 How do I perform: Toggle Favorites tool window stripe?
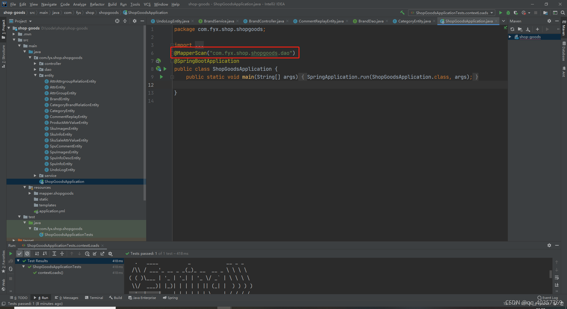(4, 262)
